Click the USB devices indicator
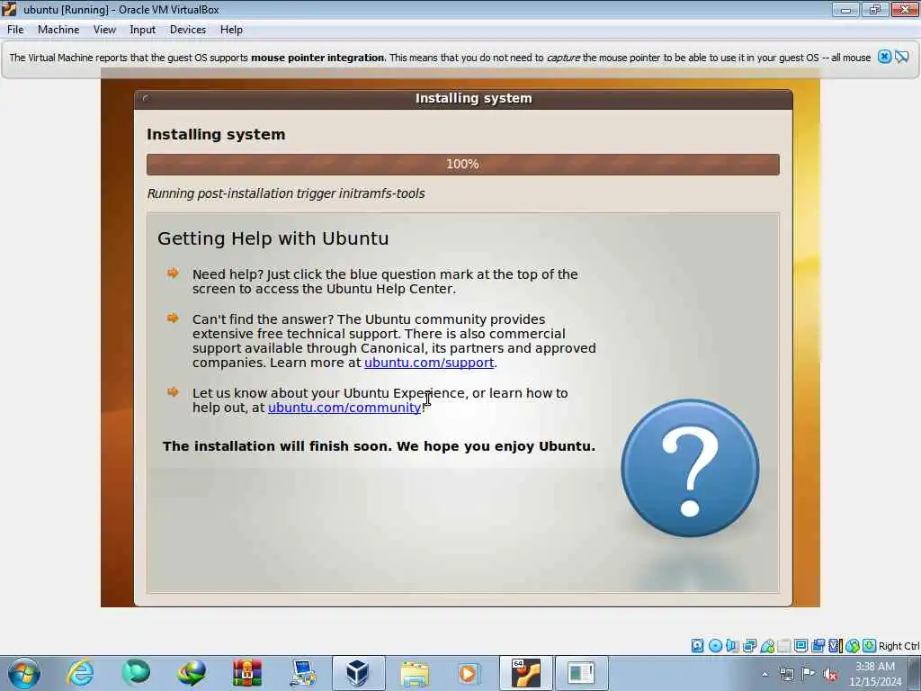 pyautogui.click(x=767, y=646)
